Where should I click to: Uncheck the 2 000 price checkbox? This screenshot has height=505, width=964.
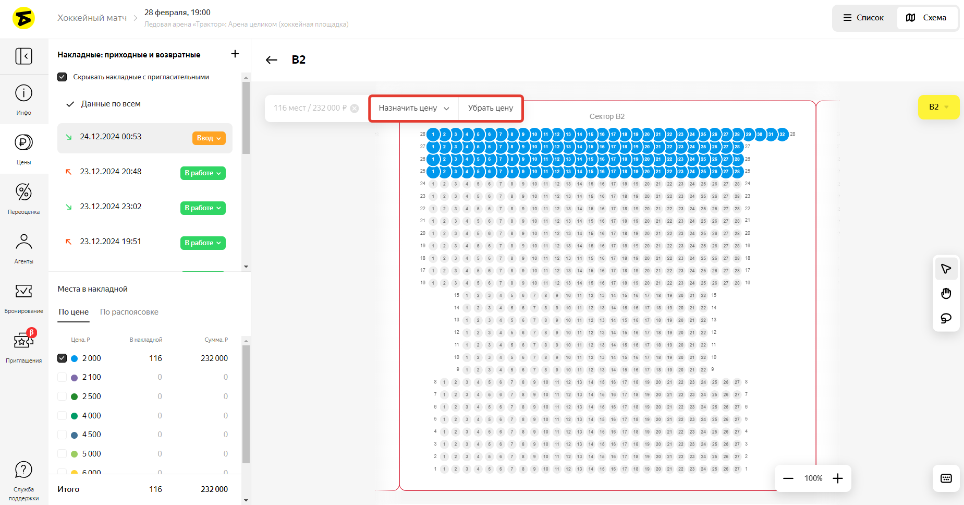[x=62, y=358]
